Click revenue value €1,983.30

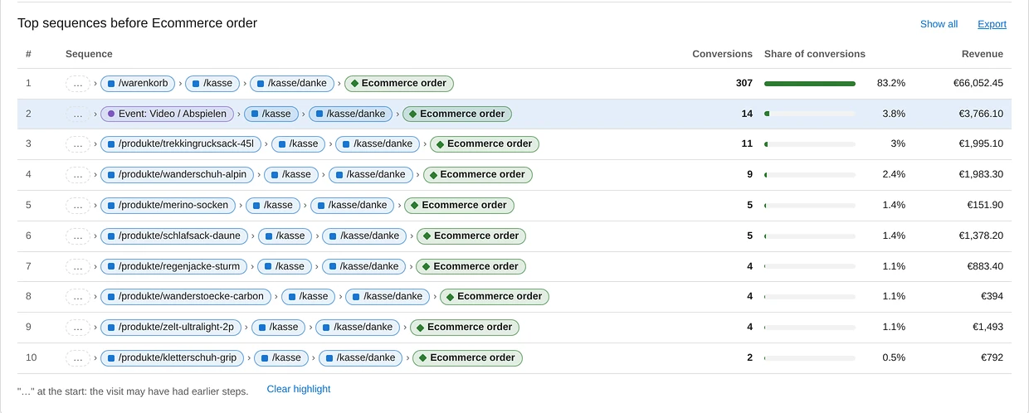[981, 174]
